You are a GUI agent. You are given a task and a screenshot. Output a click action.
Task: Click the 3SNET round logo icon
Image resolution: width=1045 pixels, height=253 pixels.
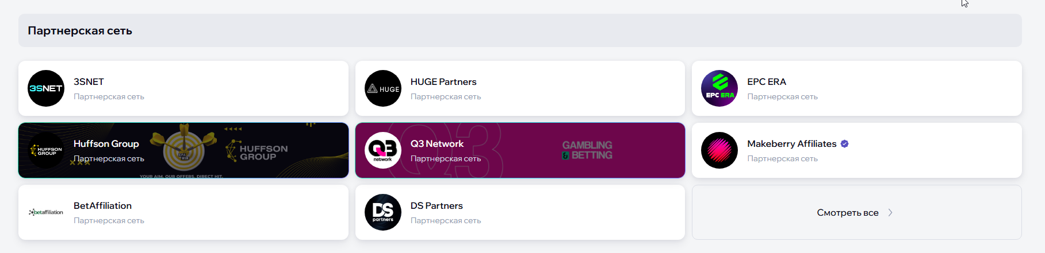[x=46, y=88]
